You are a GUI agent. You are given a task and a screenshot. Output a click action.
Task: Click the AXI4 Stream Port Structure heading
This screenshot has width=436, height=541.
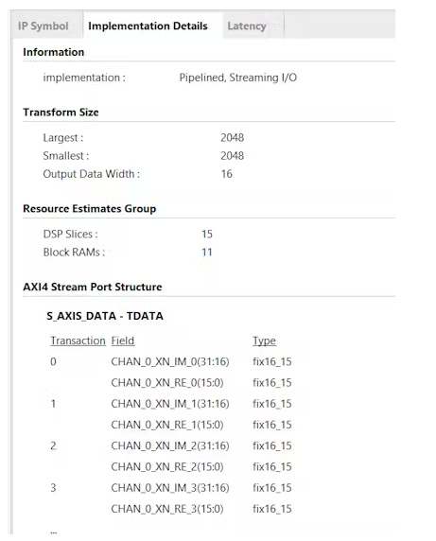pos(93,288)
